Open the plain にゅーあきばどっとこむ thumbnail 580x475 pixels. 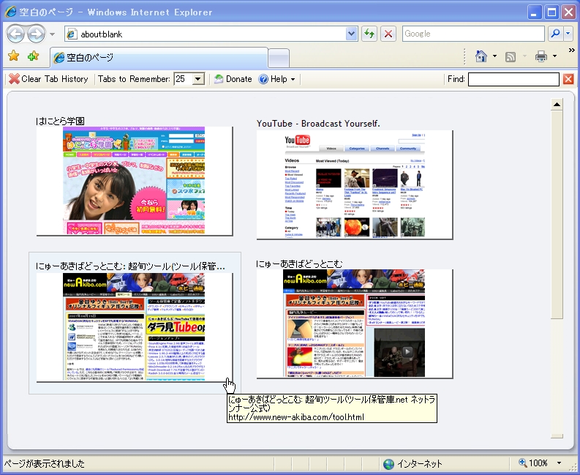[x=355, y=324]
